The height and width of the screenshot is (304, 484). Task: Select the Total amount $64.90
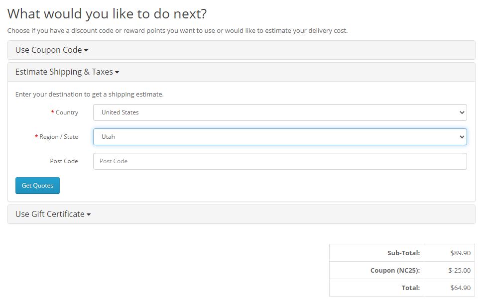click(x=460, y=288)
